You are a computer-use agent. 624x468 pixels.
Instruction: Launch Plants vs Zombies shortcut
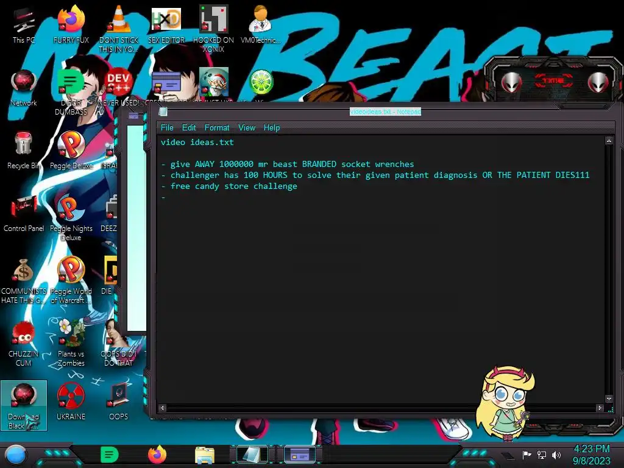(x=71, y=344)
